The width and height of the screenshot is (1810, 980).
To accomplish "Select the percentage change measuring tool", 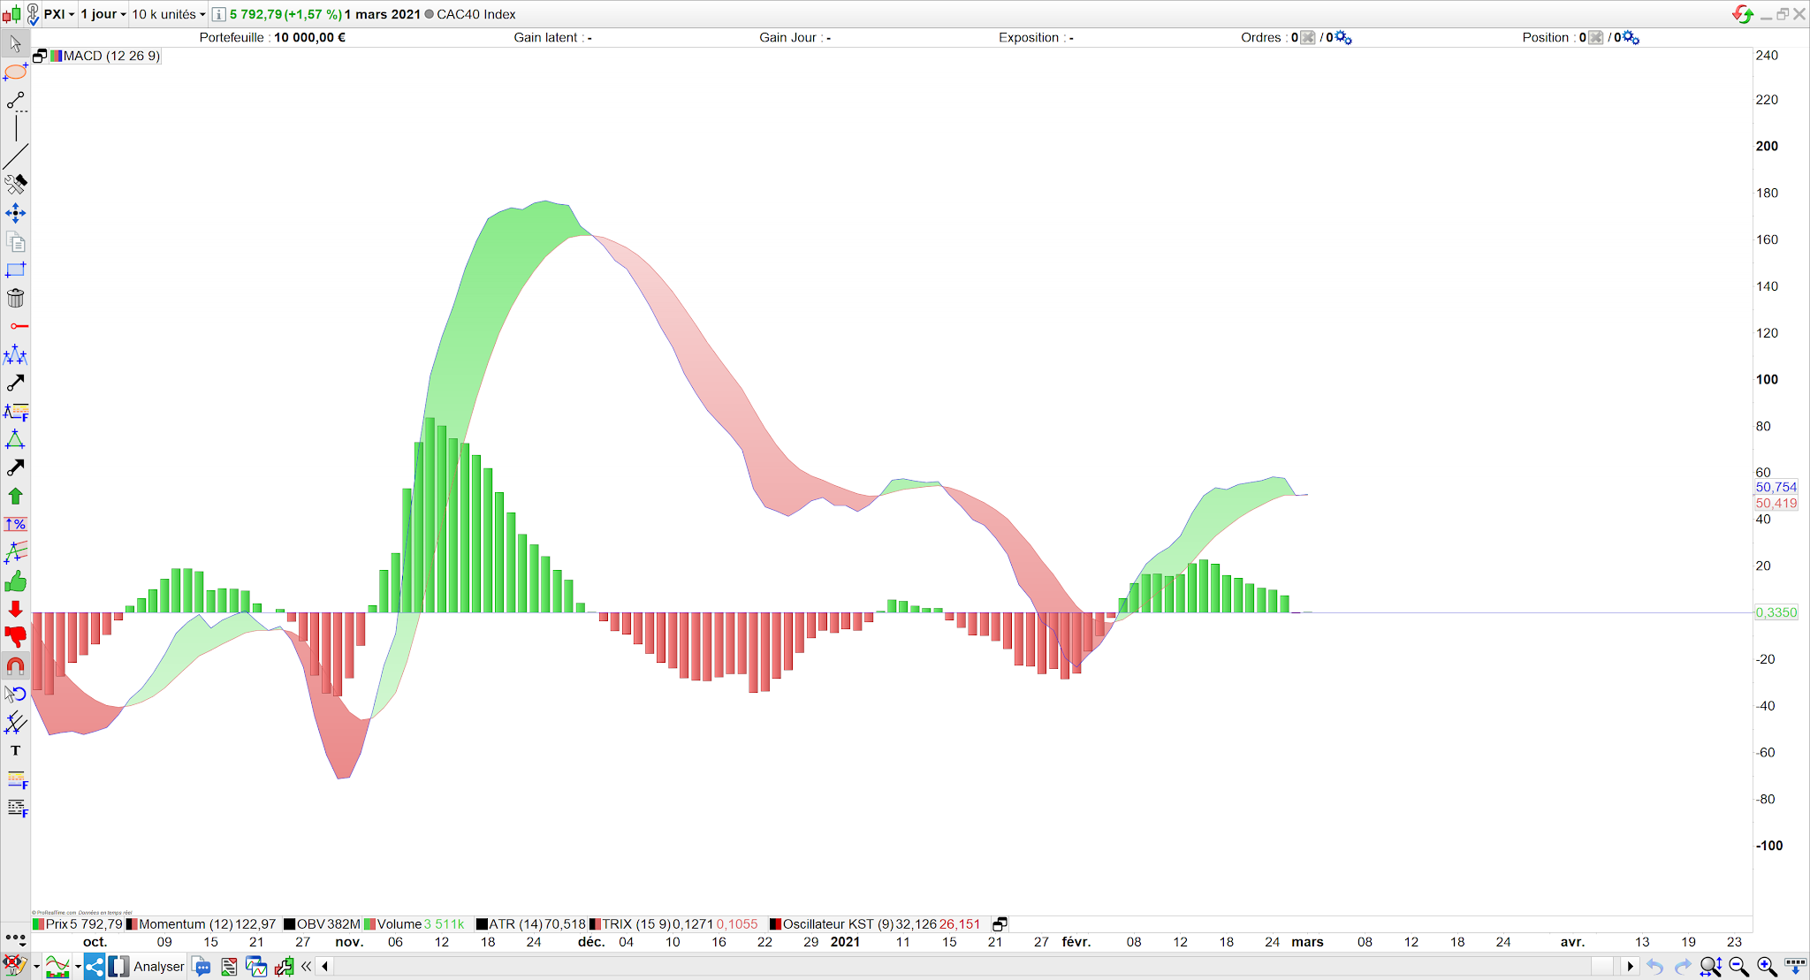I will (15, 524).
